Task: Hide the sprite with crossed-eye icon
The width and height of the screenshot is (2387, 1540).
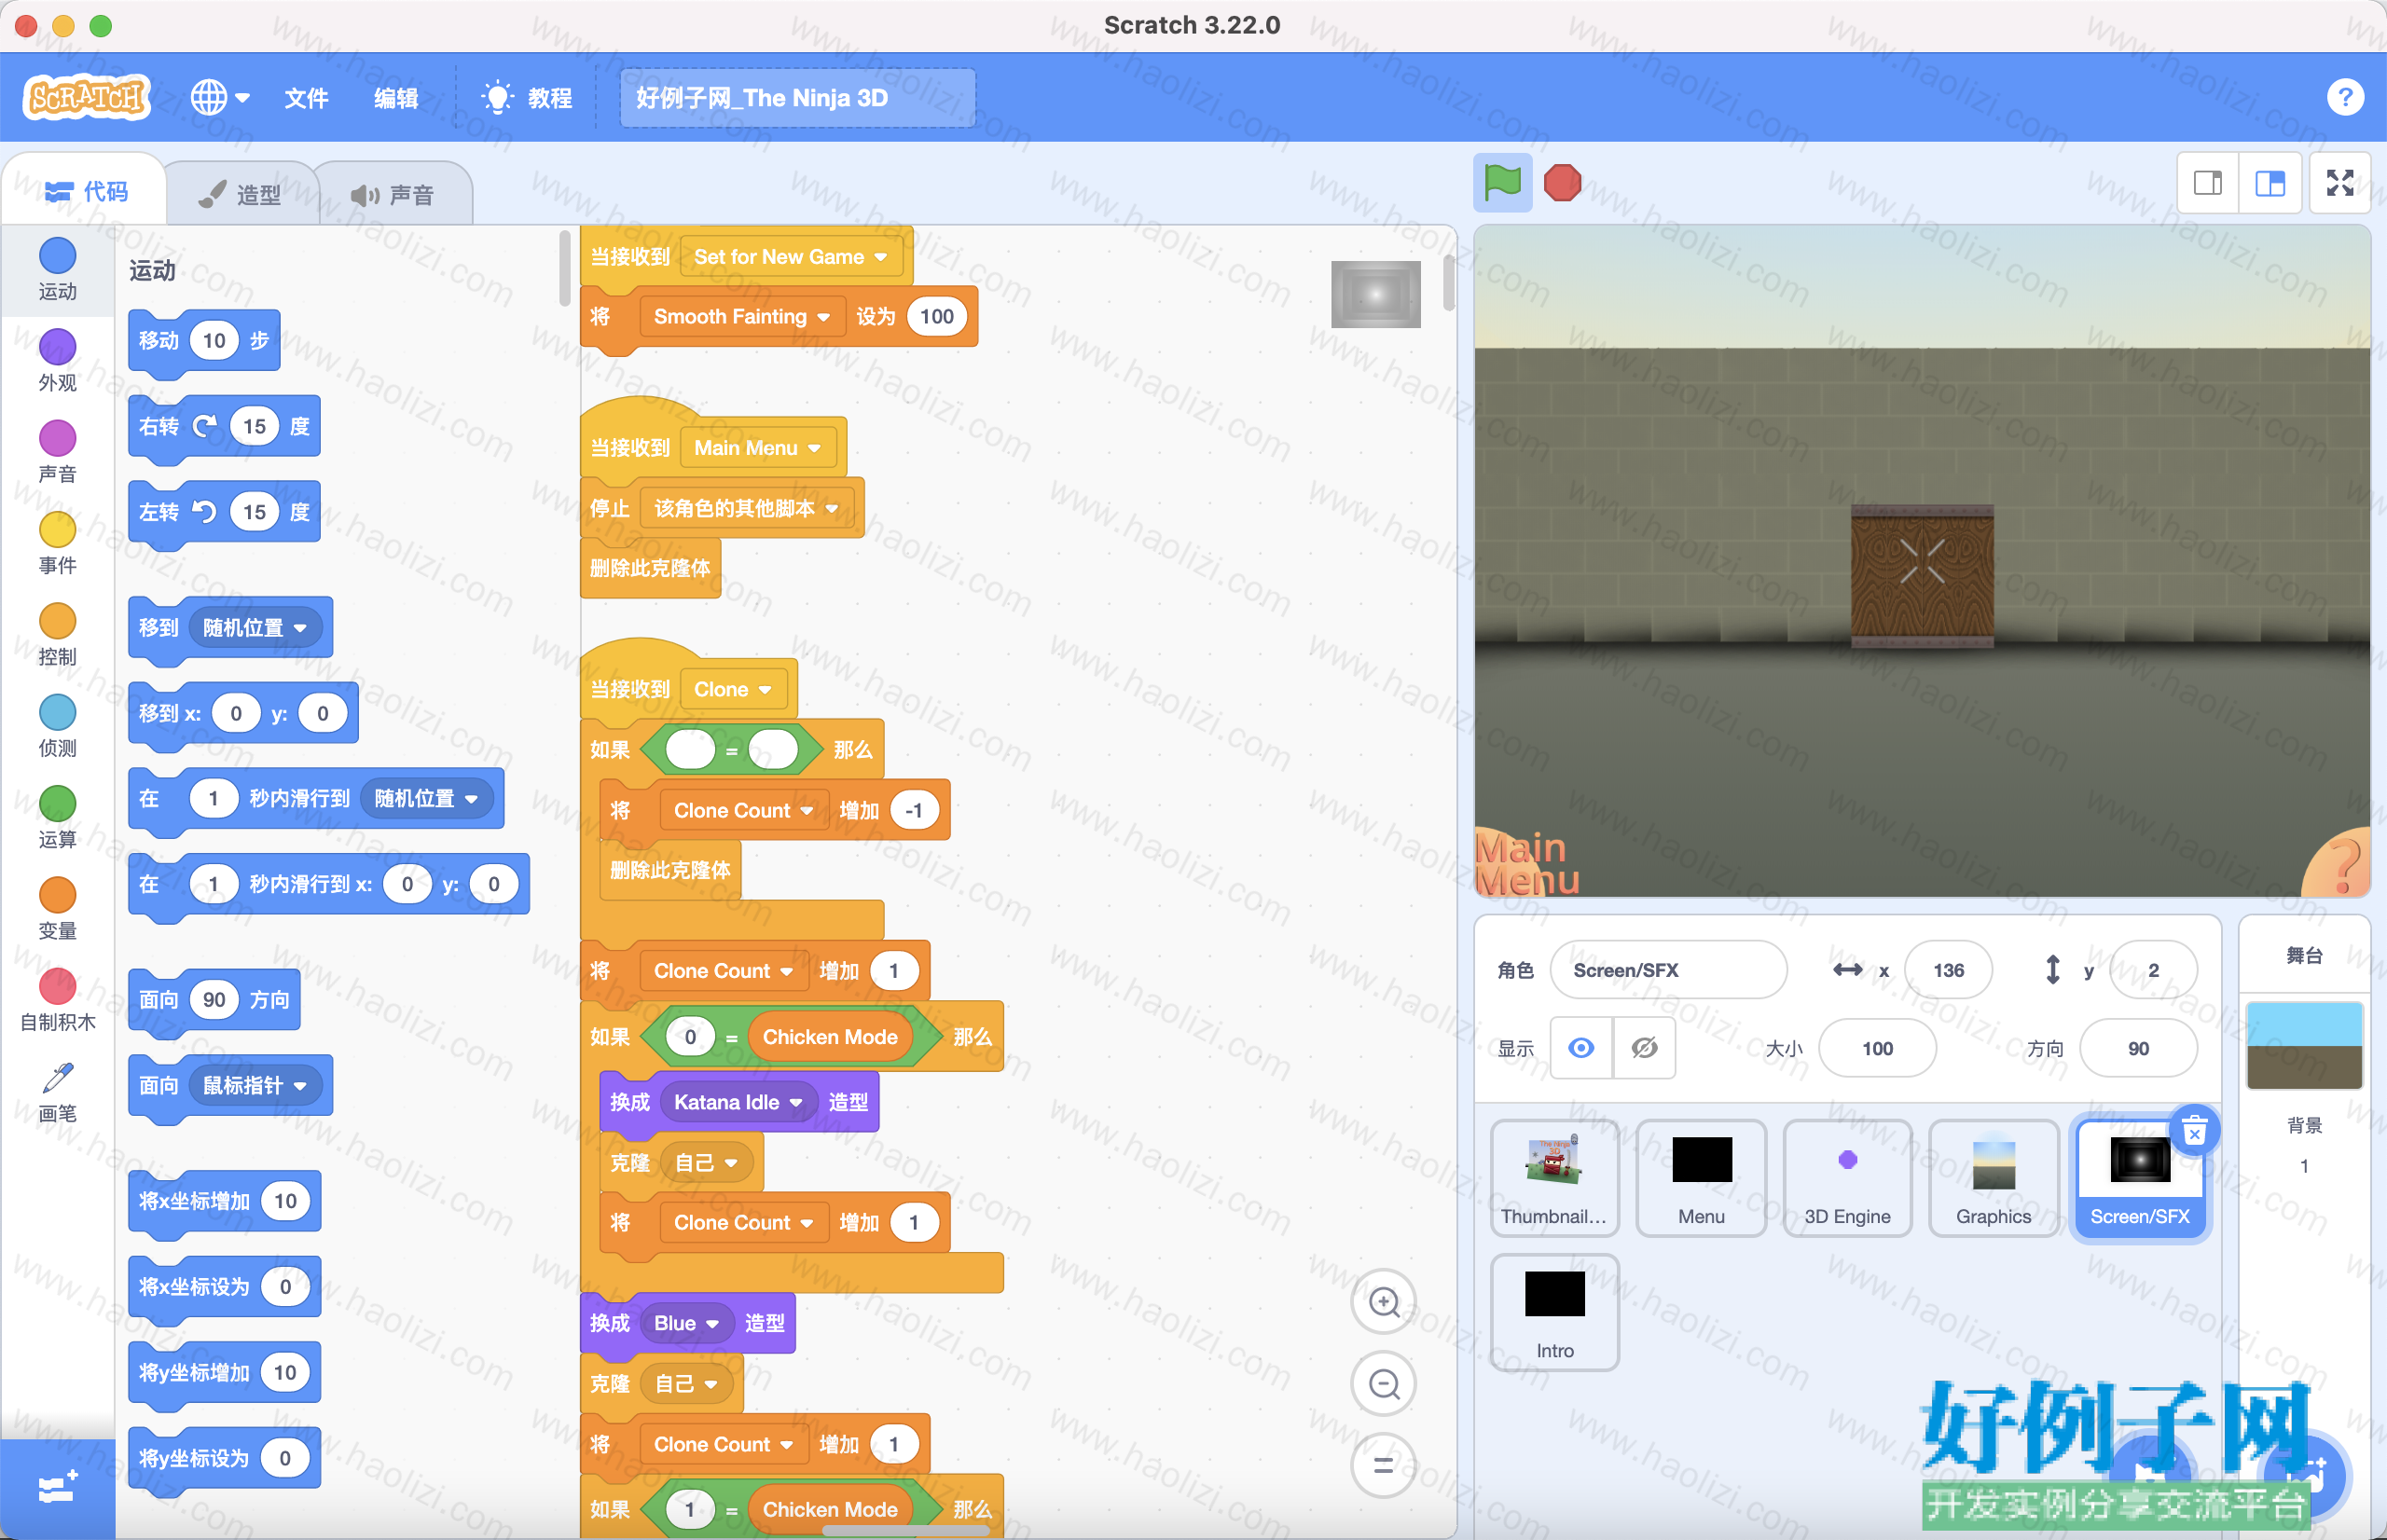Action: (x=1644, y=1048)
